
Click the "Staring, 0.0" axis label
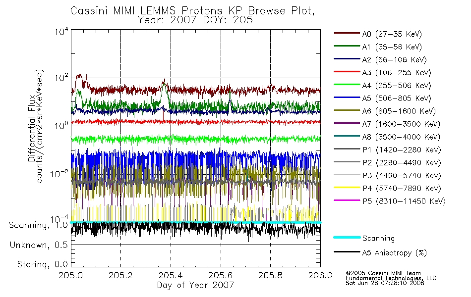coord(42,264)
